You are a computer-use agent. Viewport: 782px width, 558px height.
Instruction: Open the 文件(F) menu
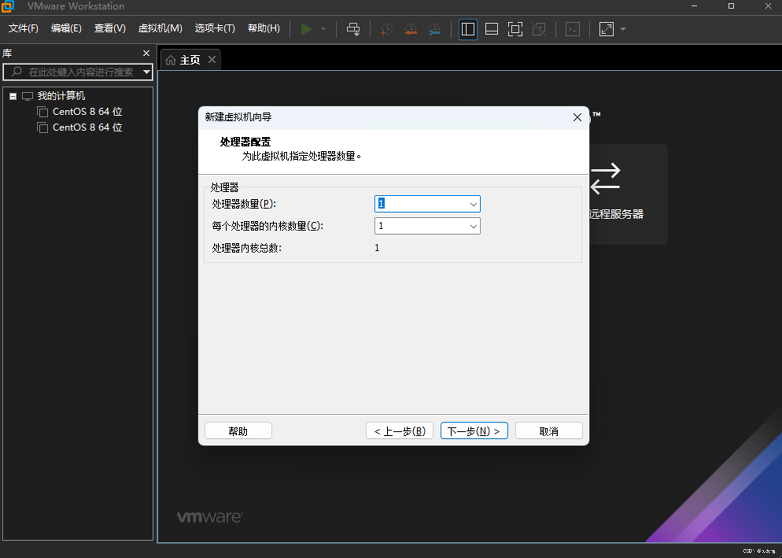click(23, 28)
